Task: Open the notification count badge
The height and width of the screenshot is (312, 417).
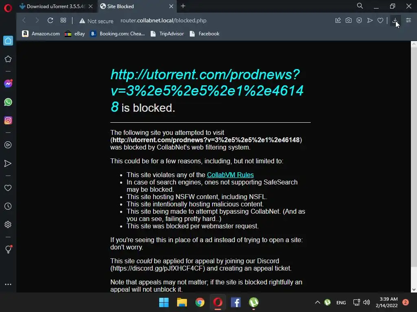Action: 406,302
